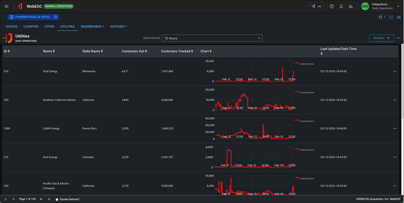The width and height of the screenshot is (404, 203).
Task: Toggle fullscreen view icon
Action: [391, 17]
